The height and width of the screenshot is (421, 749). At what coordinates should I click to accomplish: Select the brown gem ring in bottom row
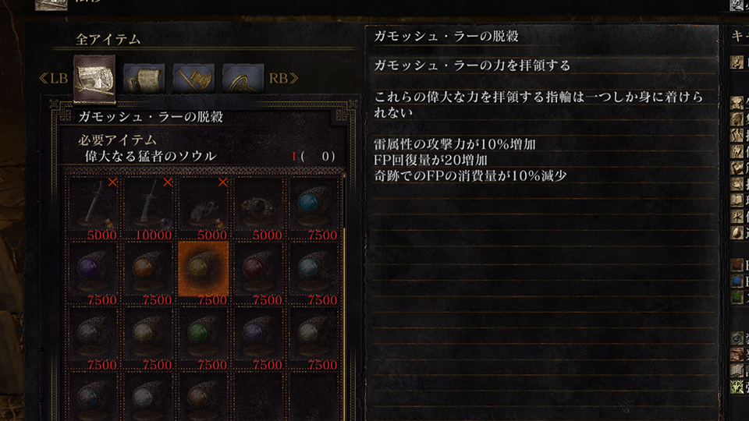tap(204, 397)
